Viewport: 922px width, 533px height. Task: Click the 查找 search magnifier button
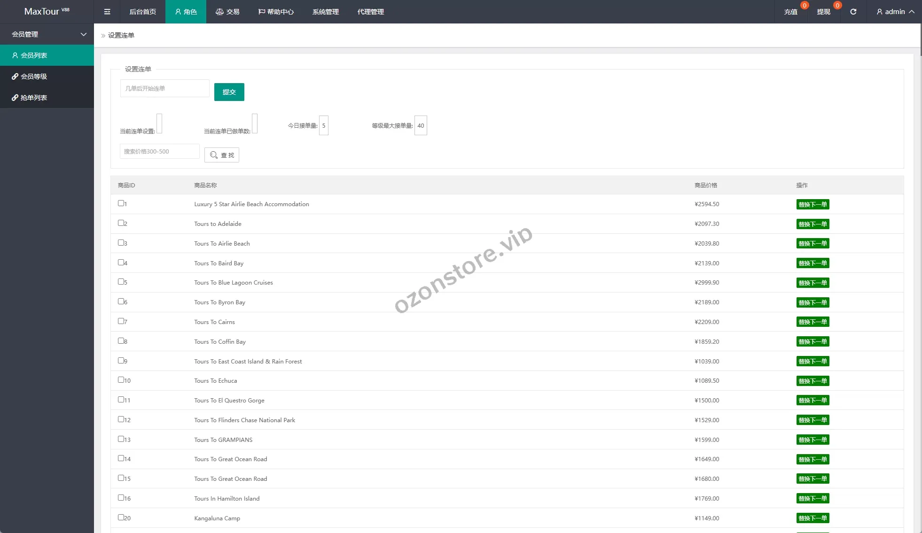pyautogui.click(x=222, y=155)
